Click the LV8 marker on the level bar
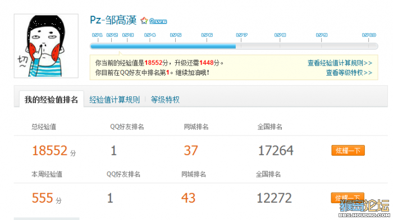Image resolution: width=393 pixels, height=220 pixels. [280, 35]
